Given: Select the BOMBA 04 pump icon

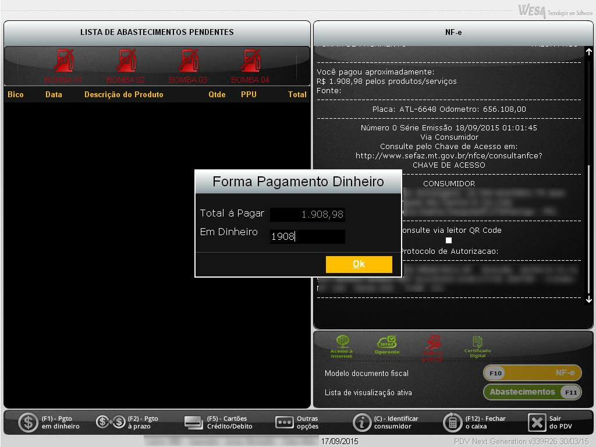Looking at the screenshot, I should click(x=250, y=61).
